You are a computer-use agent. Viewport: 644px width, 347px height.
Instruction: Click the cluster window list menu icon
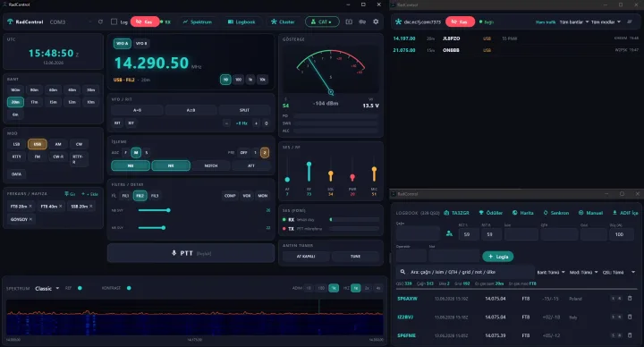630,21
